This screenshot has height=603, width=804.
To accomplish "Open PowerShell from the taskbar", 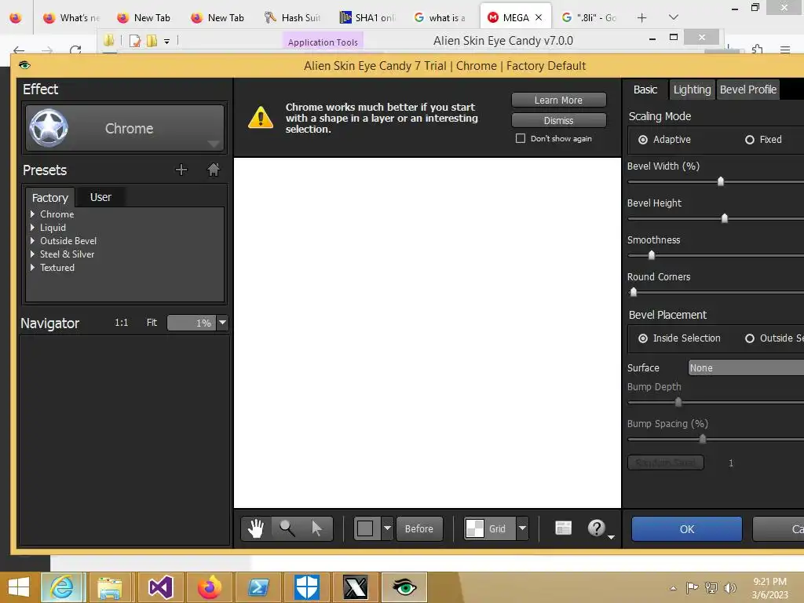I will coord(258,587).
